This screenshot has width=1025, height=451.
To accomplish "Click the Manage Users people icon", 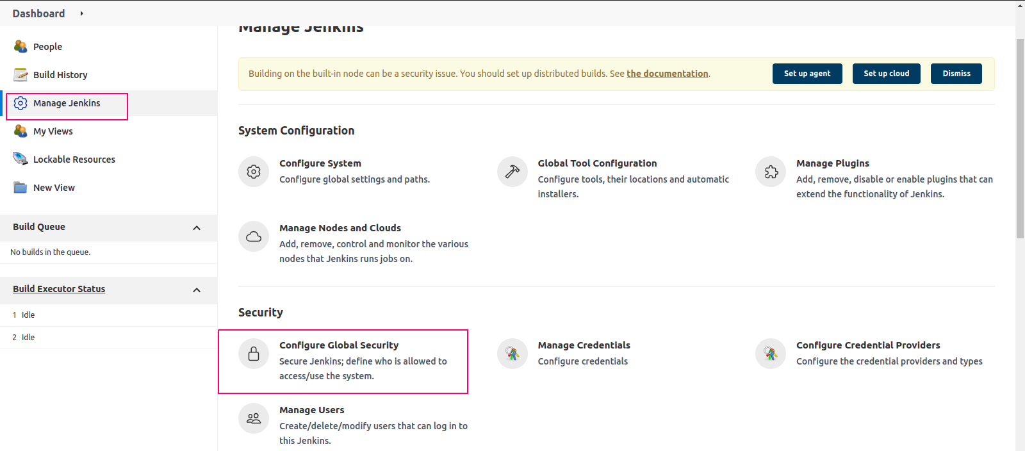I will tap(254, 418).
